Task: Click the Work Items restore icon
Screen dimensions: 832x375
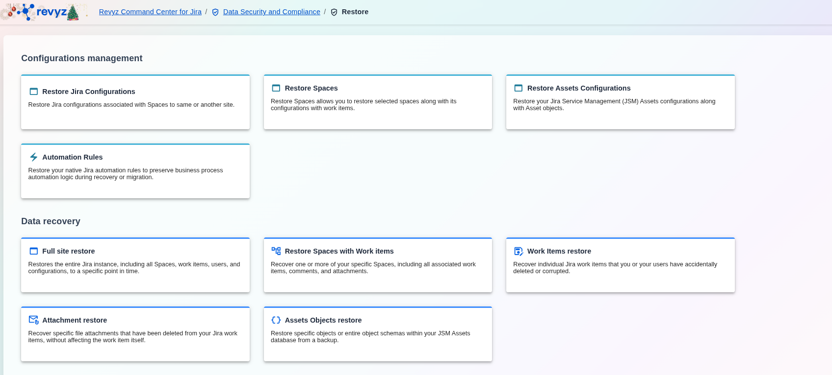Action: pyautogui.click(x=519, y=251)
